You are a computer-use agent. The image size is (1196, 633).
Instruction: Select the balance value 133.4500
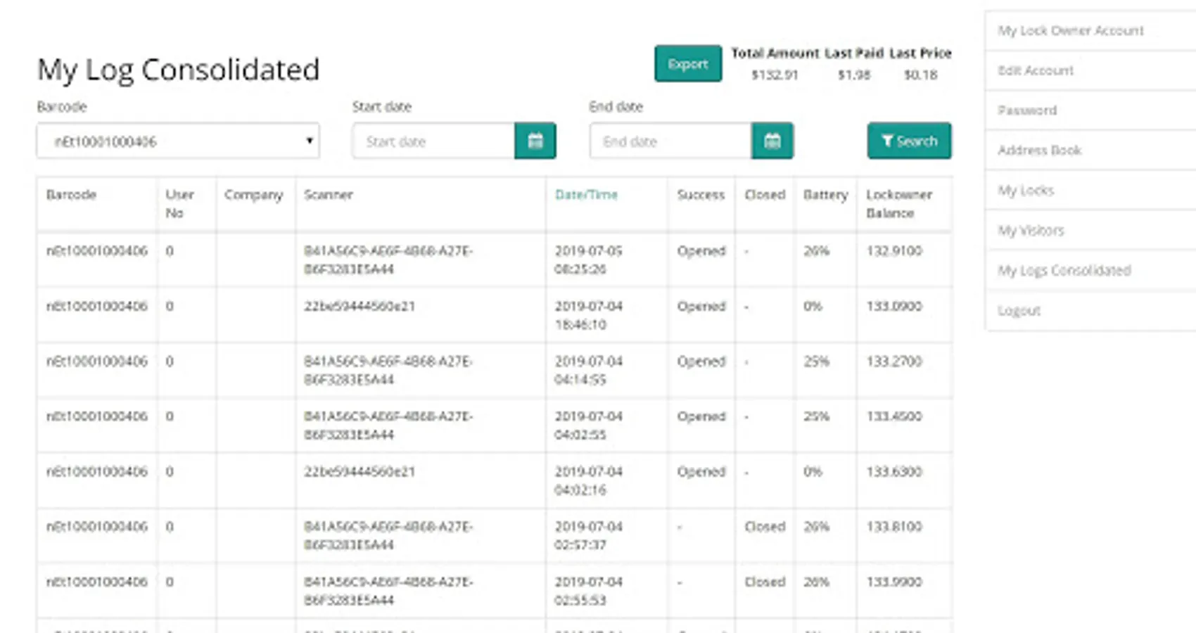point(894,416)
